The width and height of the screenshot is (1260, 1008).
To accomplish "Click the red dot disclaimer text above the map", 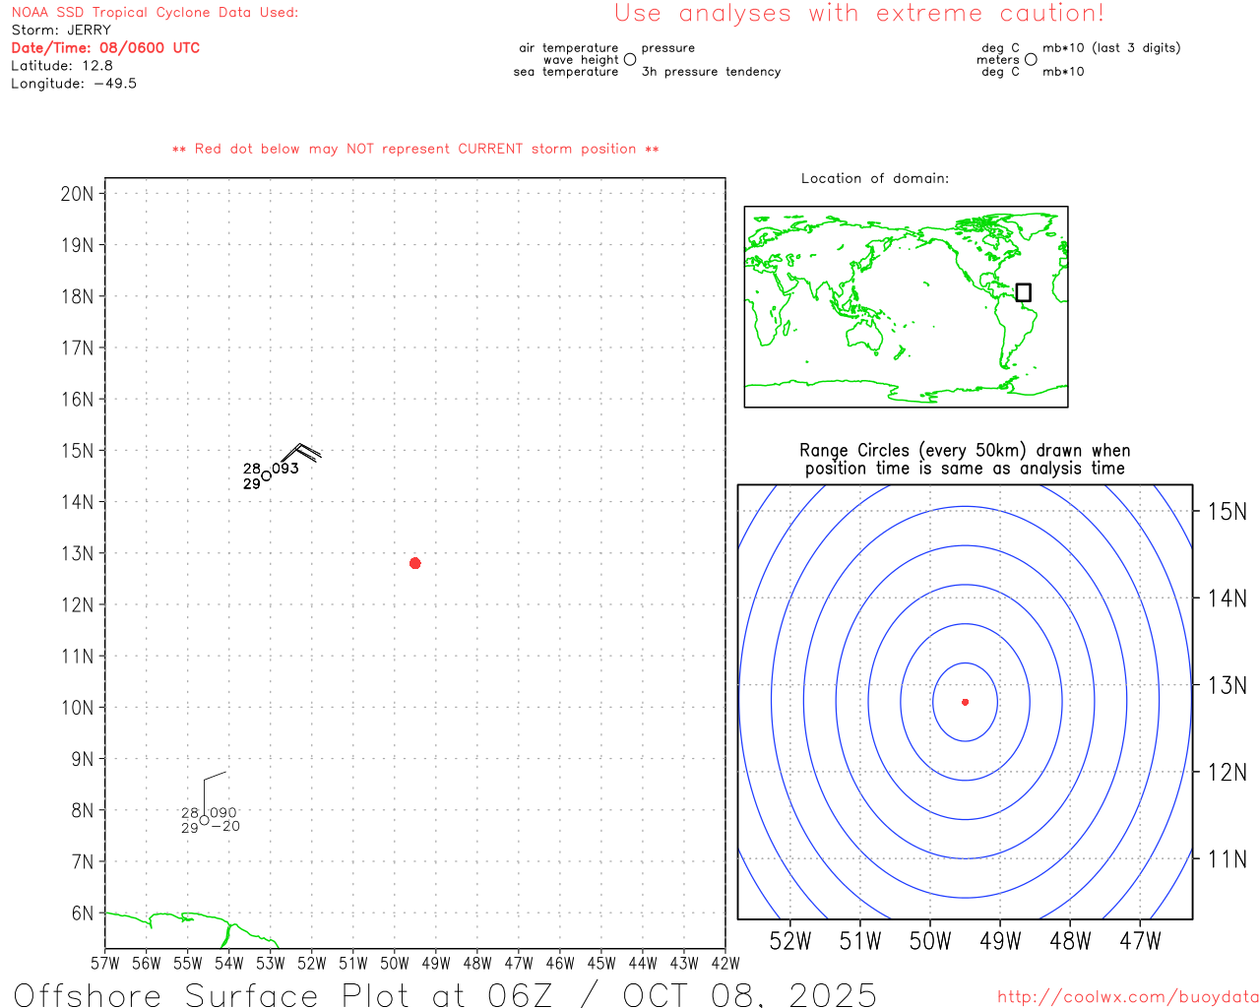I will (415, 149).
